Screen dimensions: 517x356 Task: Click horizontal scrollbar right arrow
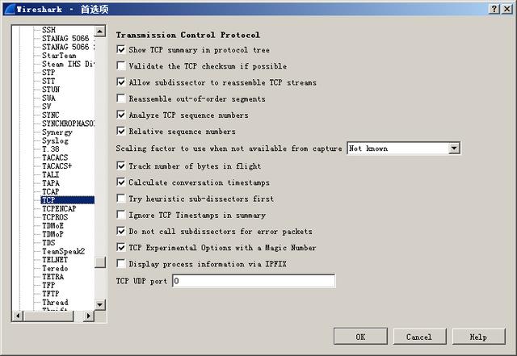click(88, 316)
